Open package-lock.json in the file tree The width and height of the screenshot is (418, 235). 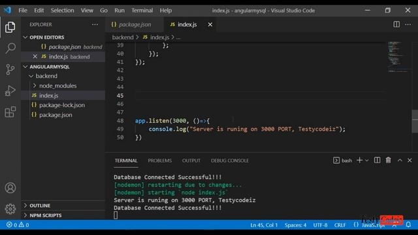coord(63,105)
